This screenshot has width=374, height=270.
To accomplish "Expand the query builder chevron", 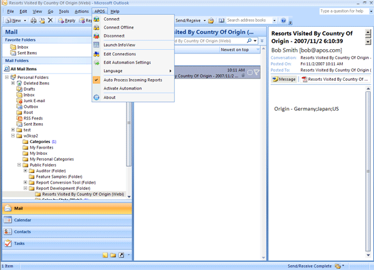I will coord(262,40).
